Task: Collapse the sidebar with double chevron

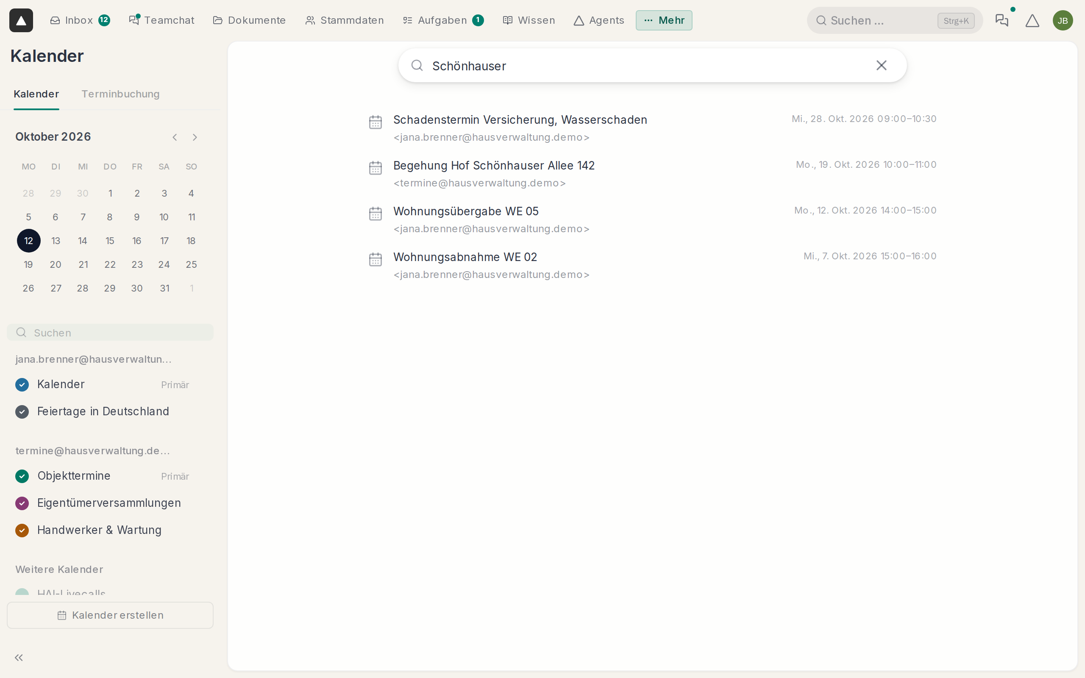Action: pos(19,658)
